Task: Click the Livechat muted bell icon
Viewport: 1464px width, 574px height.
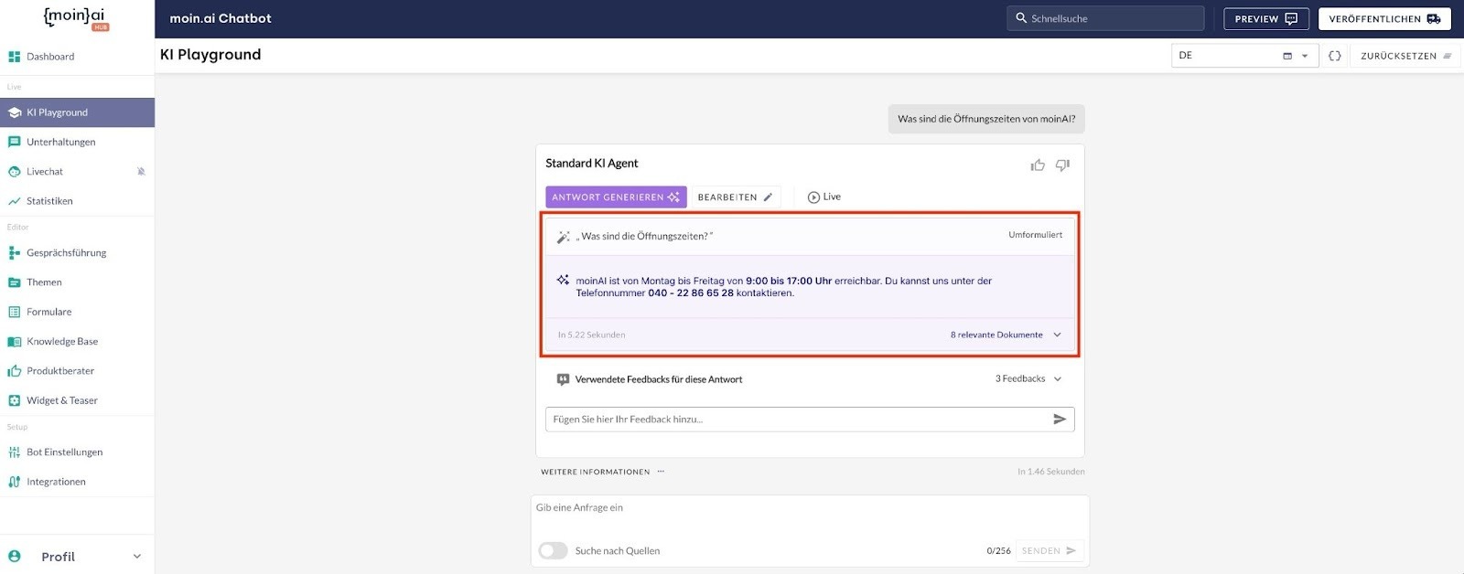Action: pyautogui.click(x=141, y=172)
